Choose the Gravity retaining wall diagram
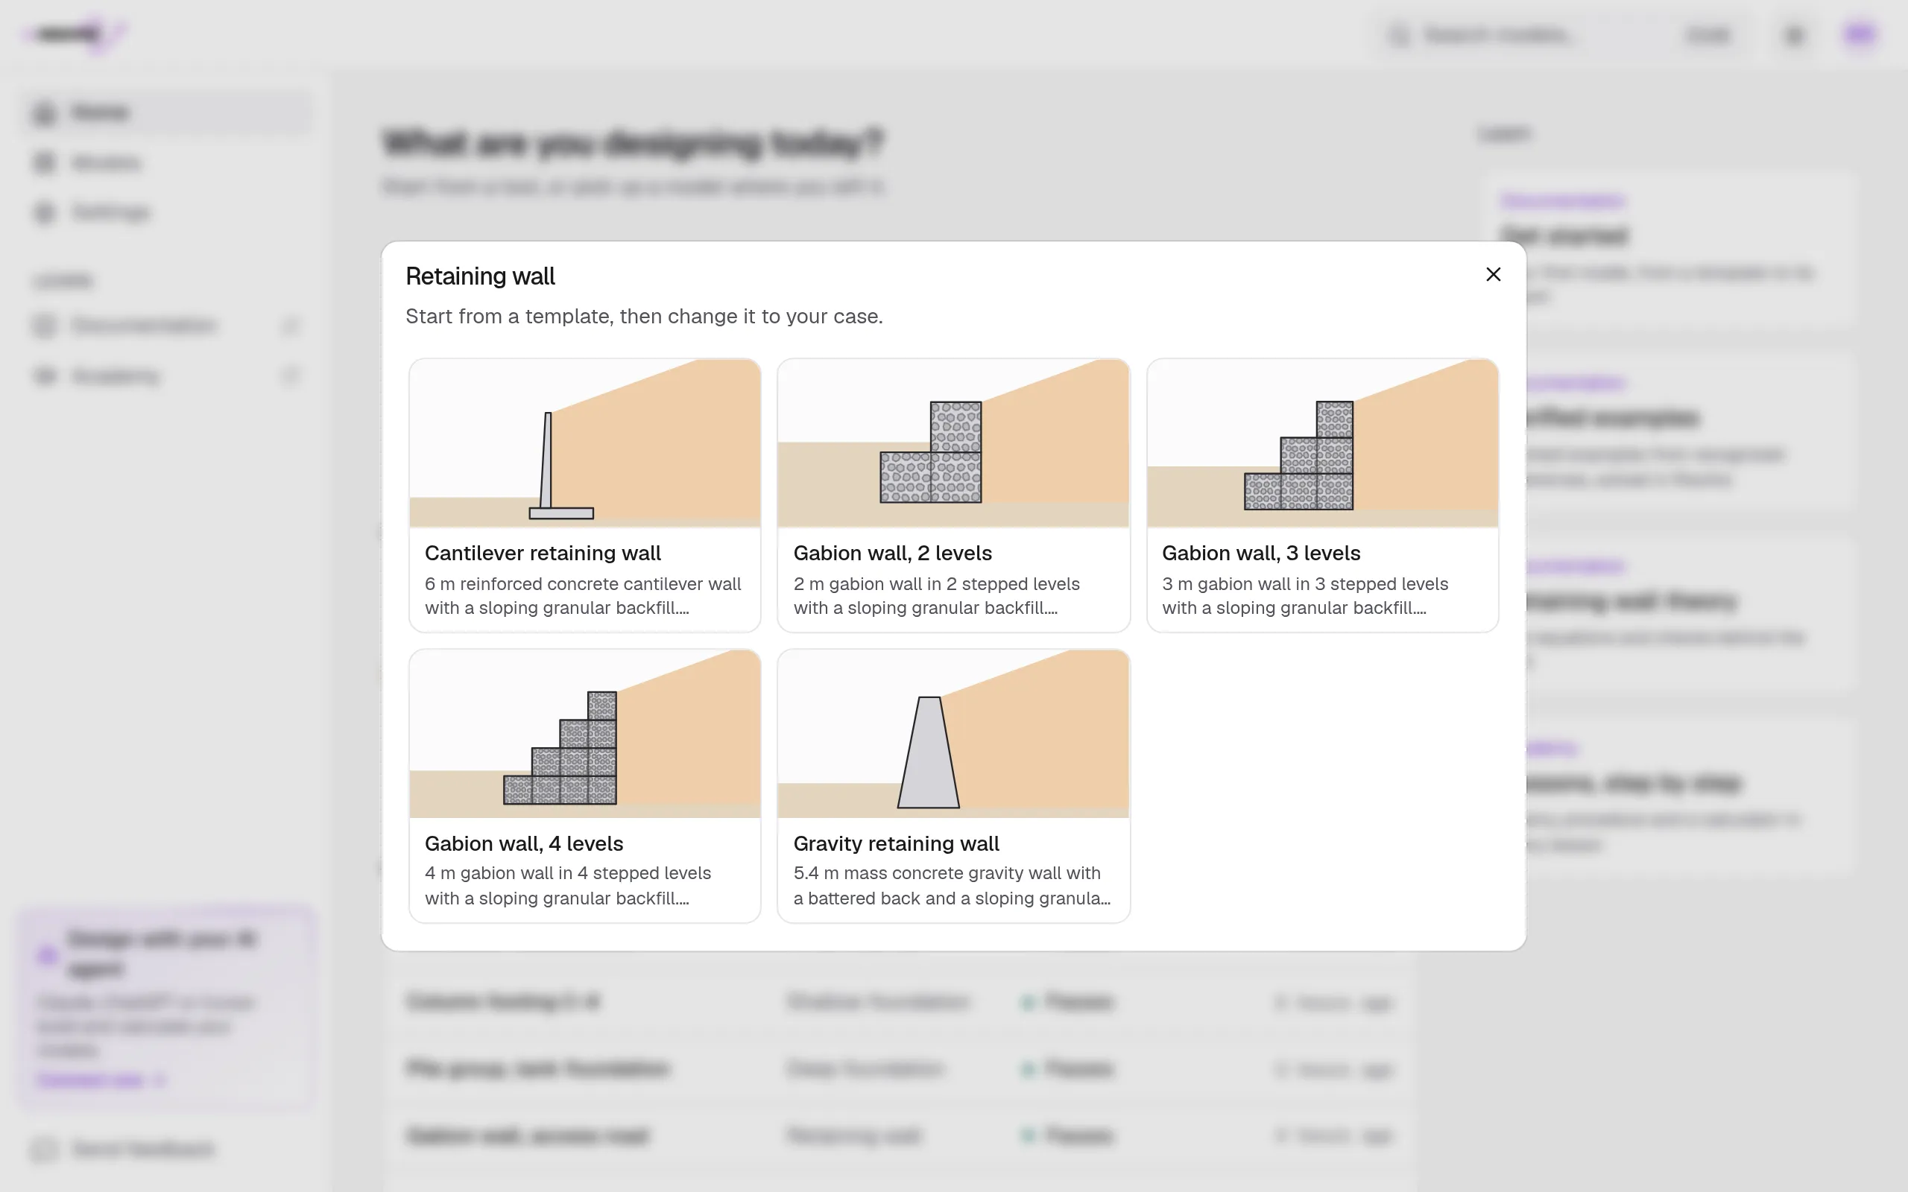1908x1192 pixels. (953, 734)
